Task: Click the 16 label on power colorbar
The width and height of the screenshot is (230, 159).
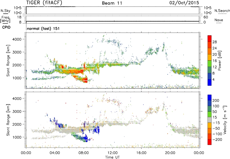Action: point(214,61)
